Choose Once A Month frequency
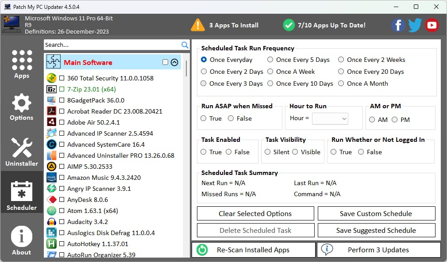Screen dimensions: 447x262 341,84
